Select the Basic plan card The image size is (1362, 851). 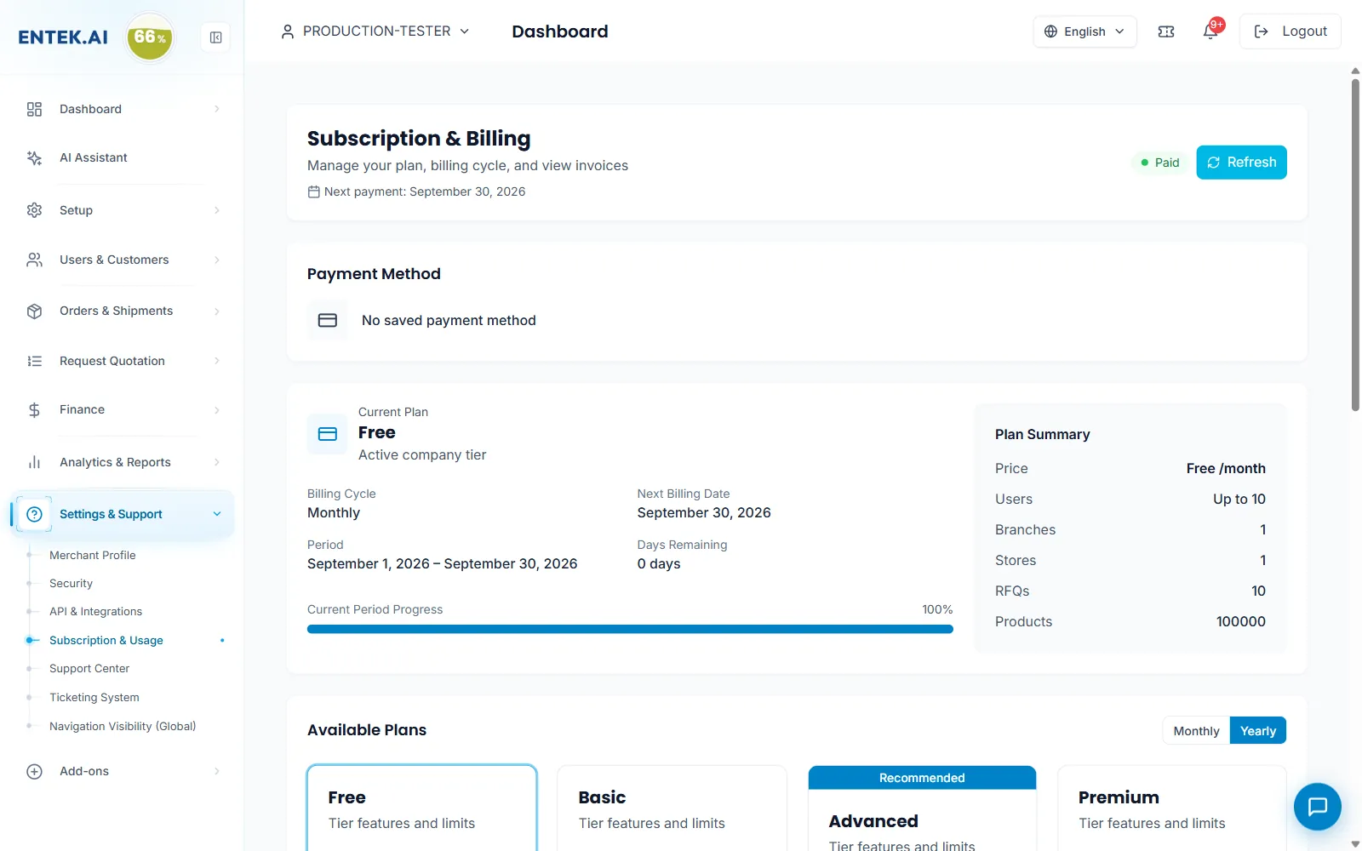[672, 808]
